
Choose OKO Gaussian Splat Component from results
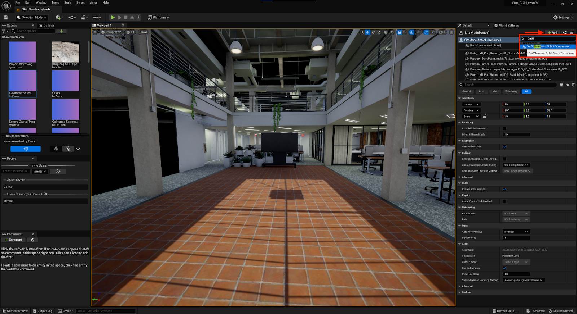[x=548, y=46]
